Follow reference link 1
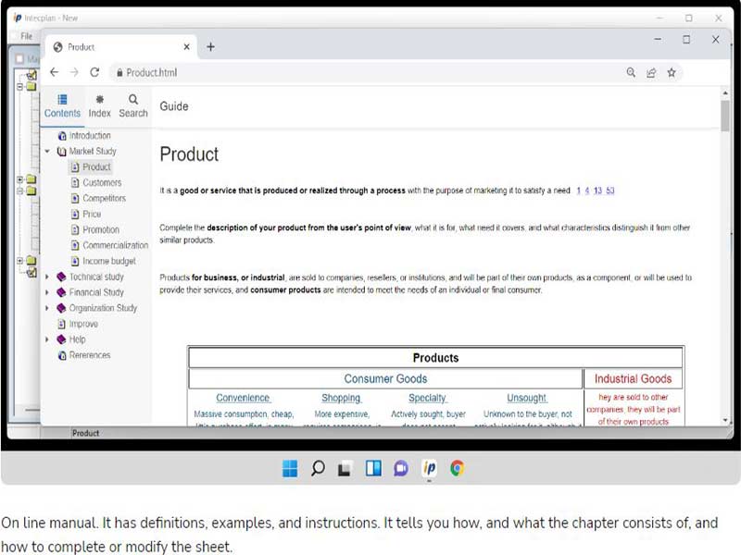Screen dimensions: 741x555 pyautogui.click(x=578, y=191)
